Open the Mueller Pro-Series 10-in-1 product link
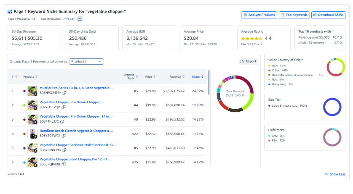The width and height of the screenshot is (353, 194). pyautogui.click(x=76, y=88)
